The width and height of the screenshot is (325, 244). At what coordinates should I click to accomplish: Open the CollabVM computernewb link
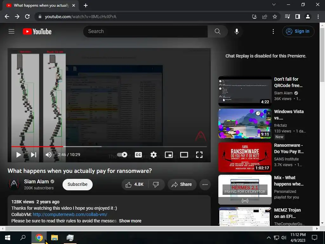(70, 214)
